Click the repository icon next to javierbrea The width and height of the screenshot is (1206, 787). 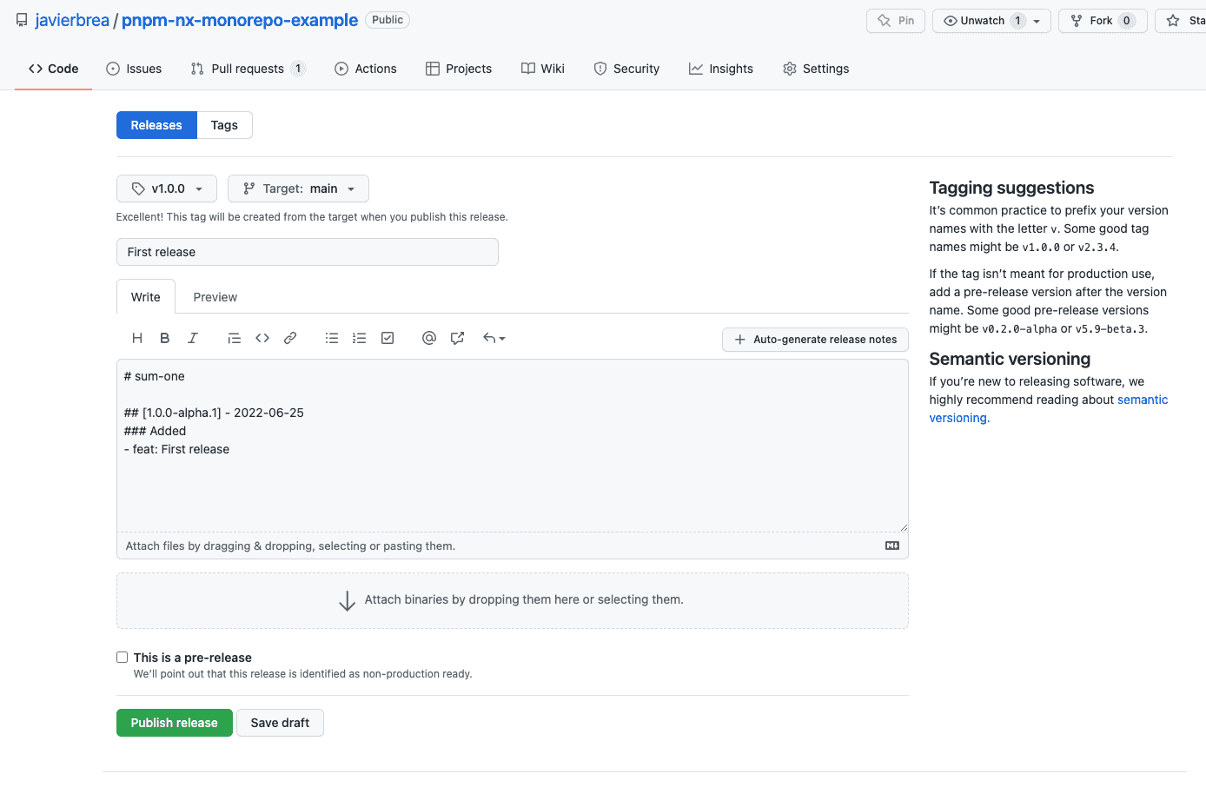[22, 20]
